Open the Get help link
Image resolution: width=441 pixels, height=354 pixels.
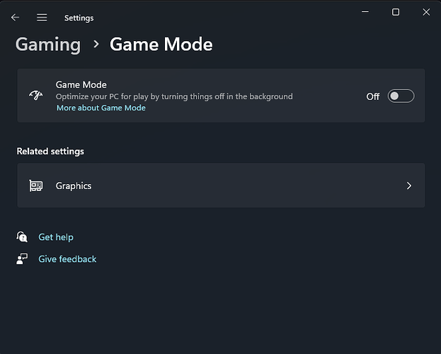[x=56, y=237]
